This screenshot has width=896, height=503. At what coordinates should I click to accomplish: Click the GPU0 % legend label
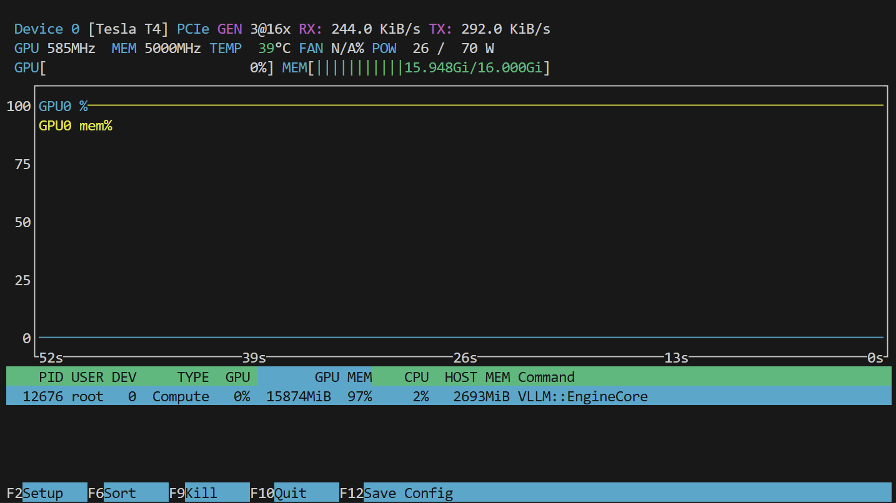(x=63, y=106)
